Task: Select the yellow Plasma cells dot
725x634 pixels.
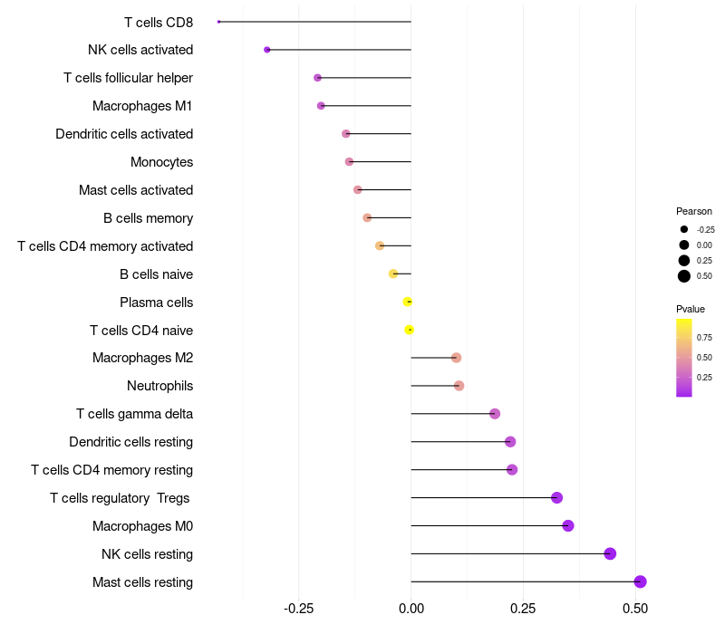Action: pyautogui.click(x=407, y=302)
